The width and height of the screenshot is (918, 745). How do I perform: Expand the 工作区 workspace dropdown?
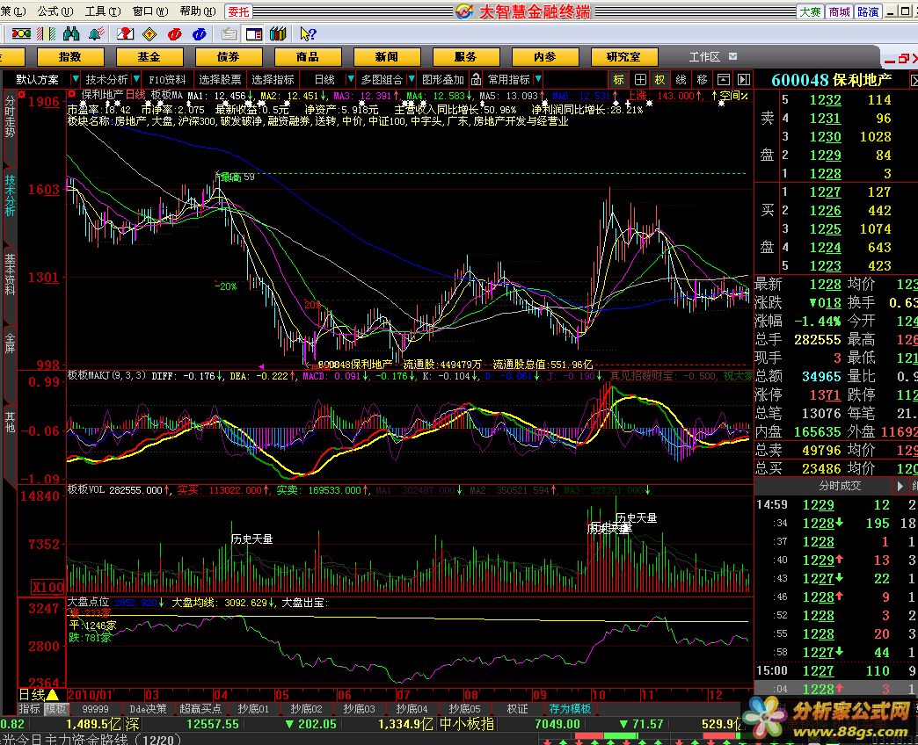click(x=732, y=56)
